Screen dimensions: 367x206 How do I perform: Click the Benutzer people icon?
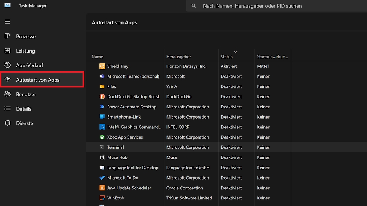click(8, 94)
